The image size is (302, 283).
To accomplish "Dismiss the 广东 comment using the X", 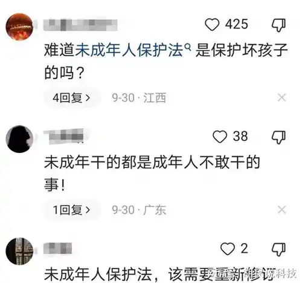I will 281,210.
